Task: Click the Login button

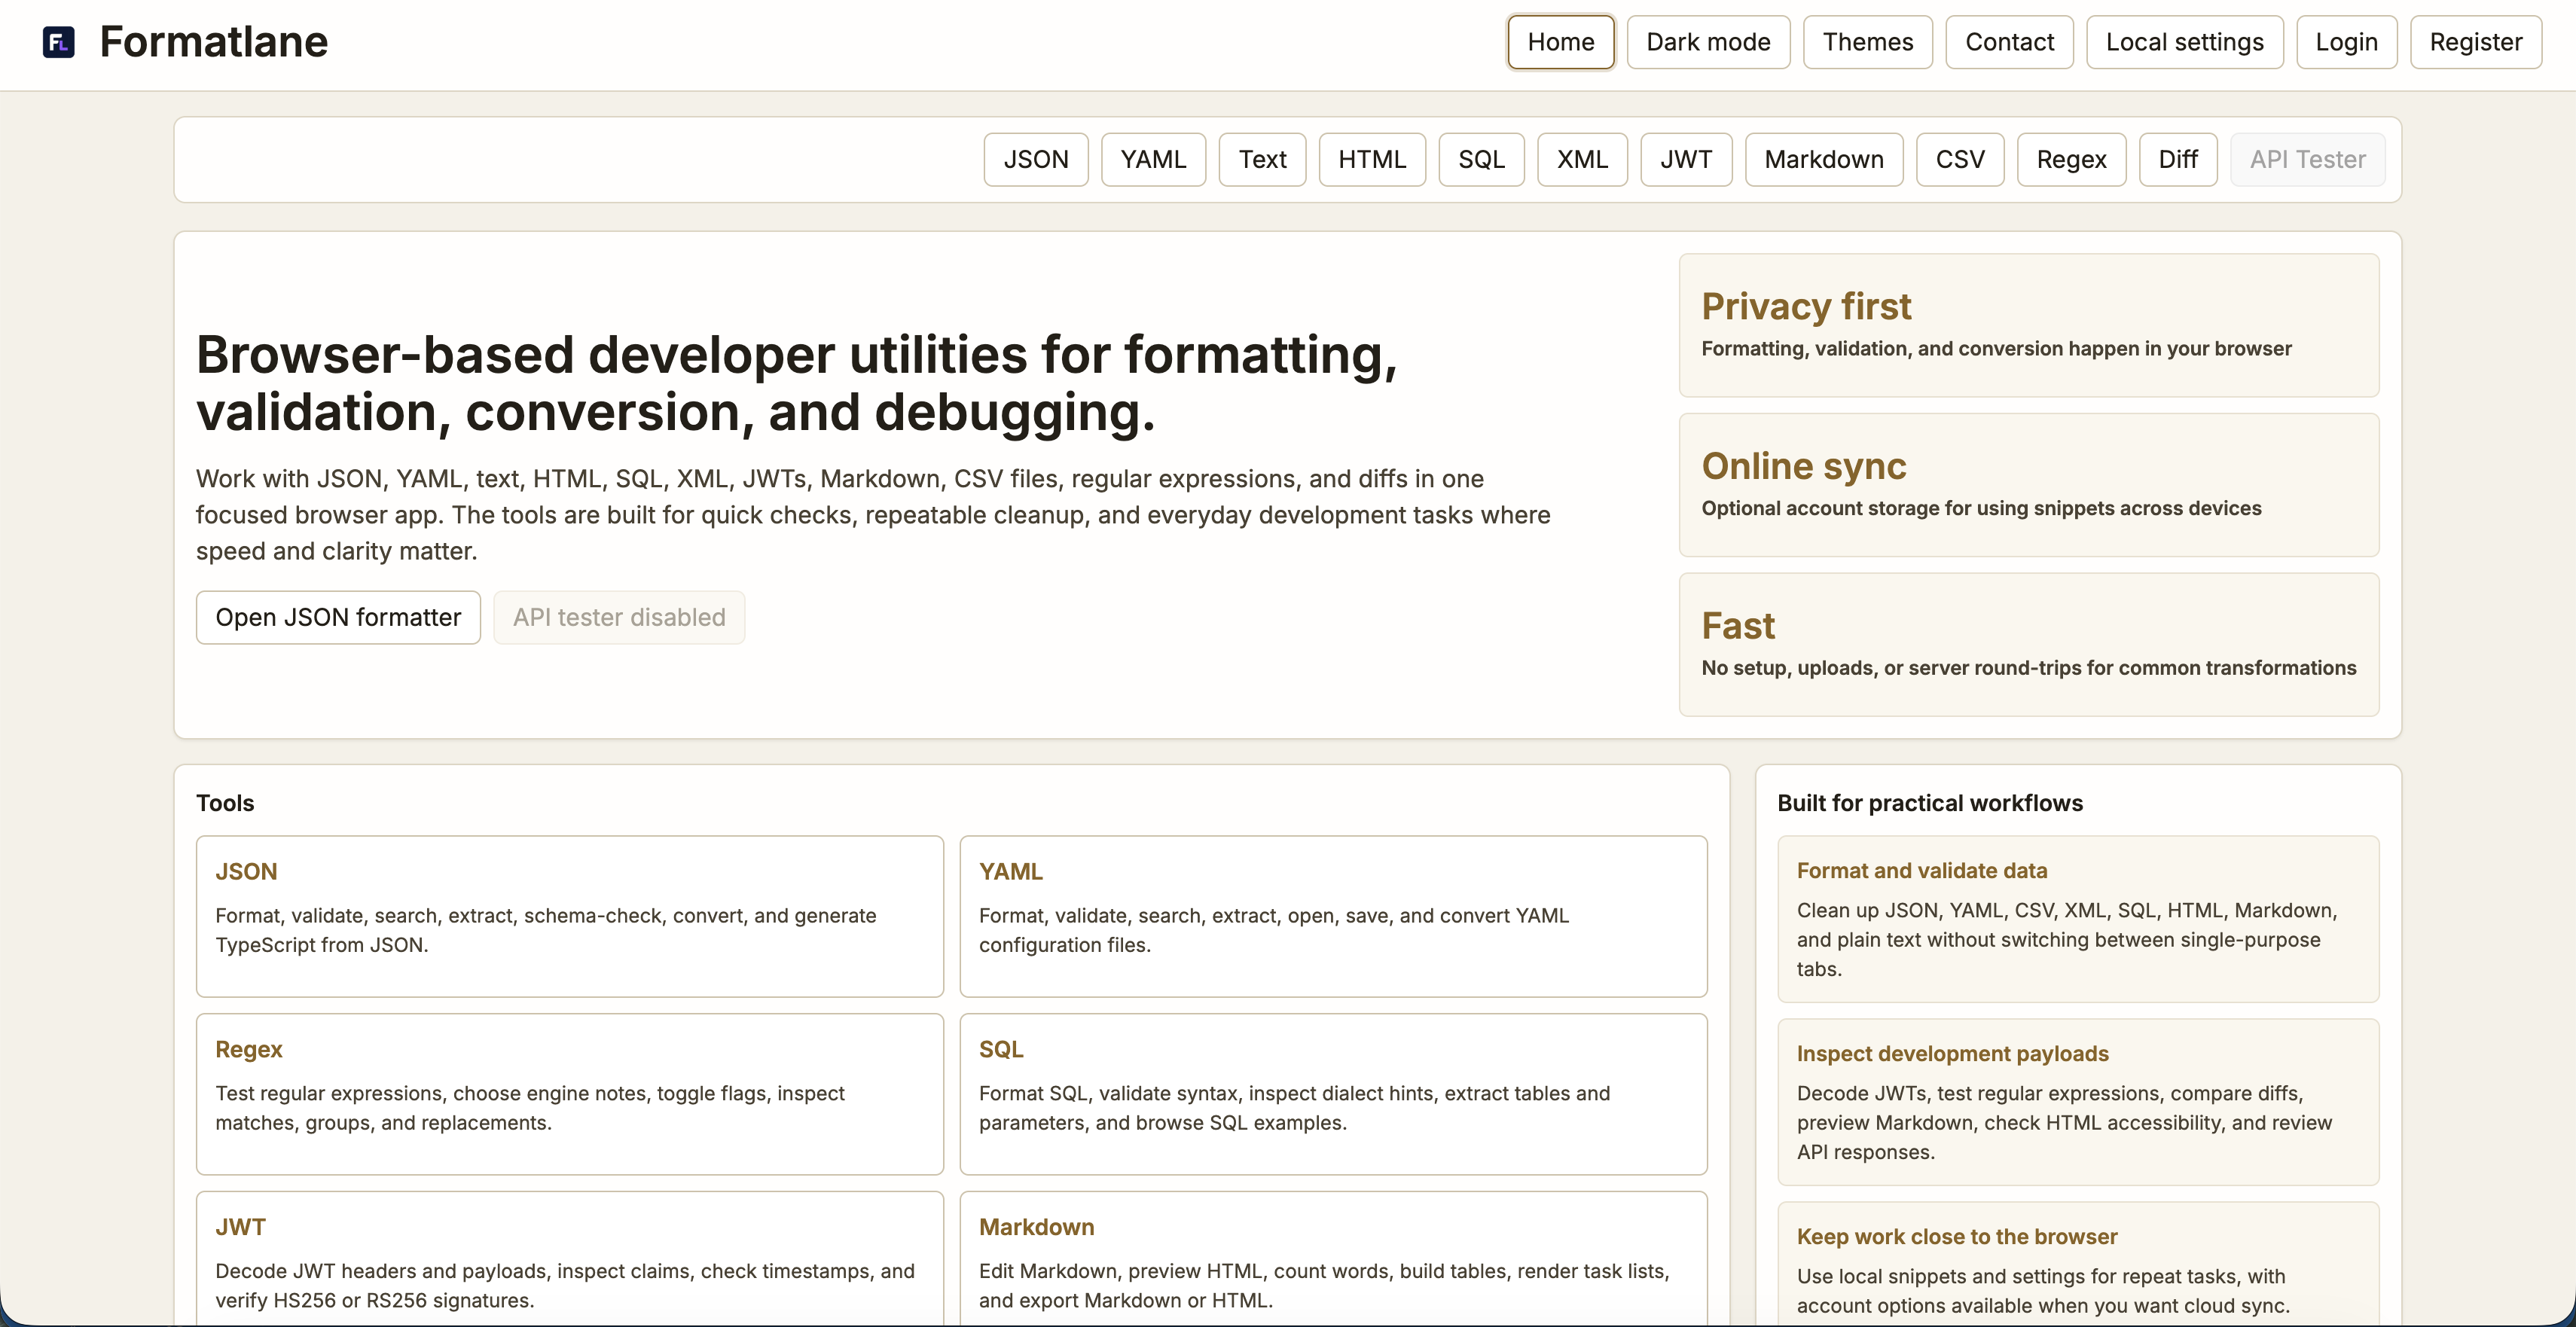Action: click(x=2346, y=42)
